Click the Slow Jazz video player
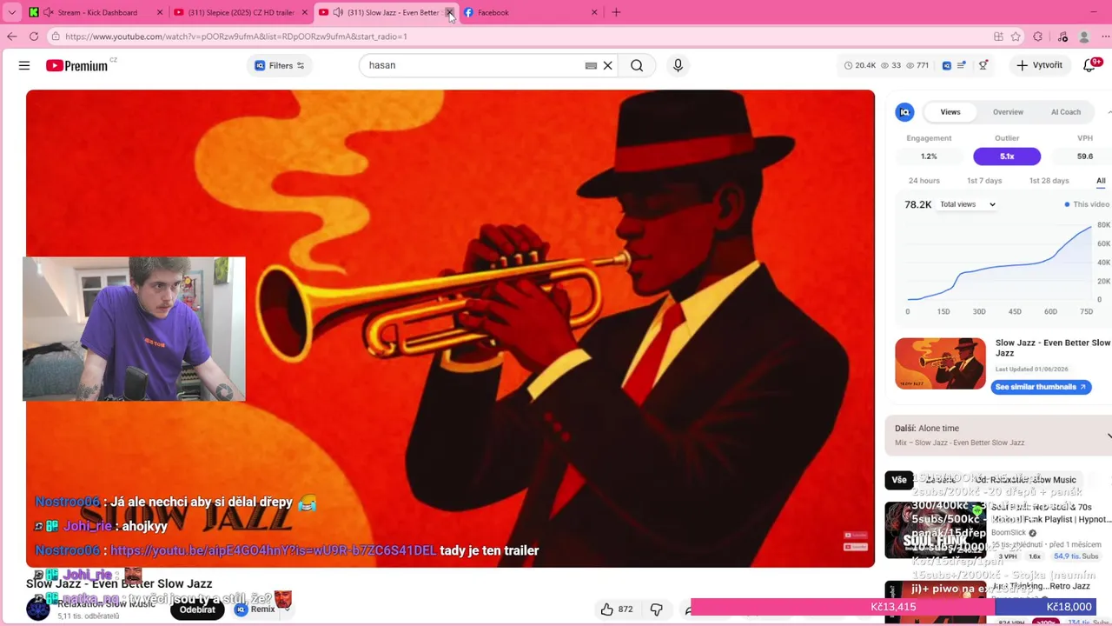 point(450,329)
